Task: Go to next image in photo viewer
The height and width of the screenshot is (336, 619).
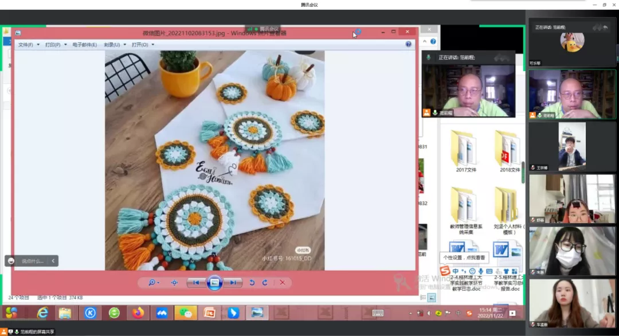Action: click(233, 283)
